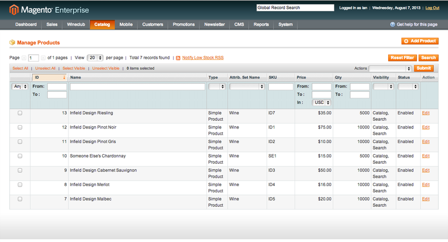Open the Promotions menu
The image size is (448, 242).
[x=184, y=25]
